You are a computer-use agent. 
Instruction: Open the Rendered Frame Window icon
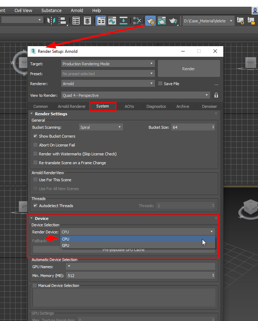(x=162, y=21)
